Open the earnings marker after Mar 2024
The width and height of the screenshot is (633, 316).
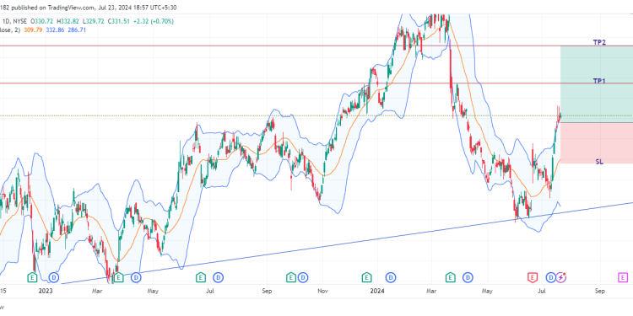[x=451, y=277]
